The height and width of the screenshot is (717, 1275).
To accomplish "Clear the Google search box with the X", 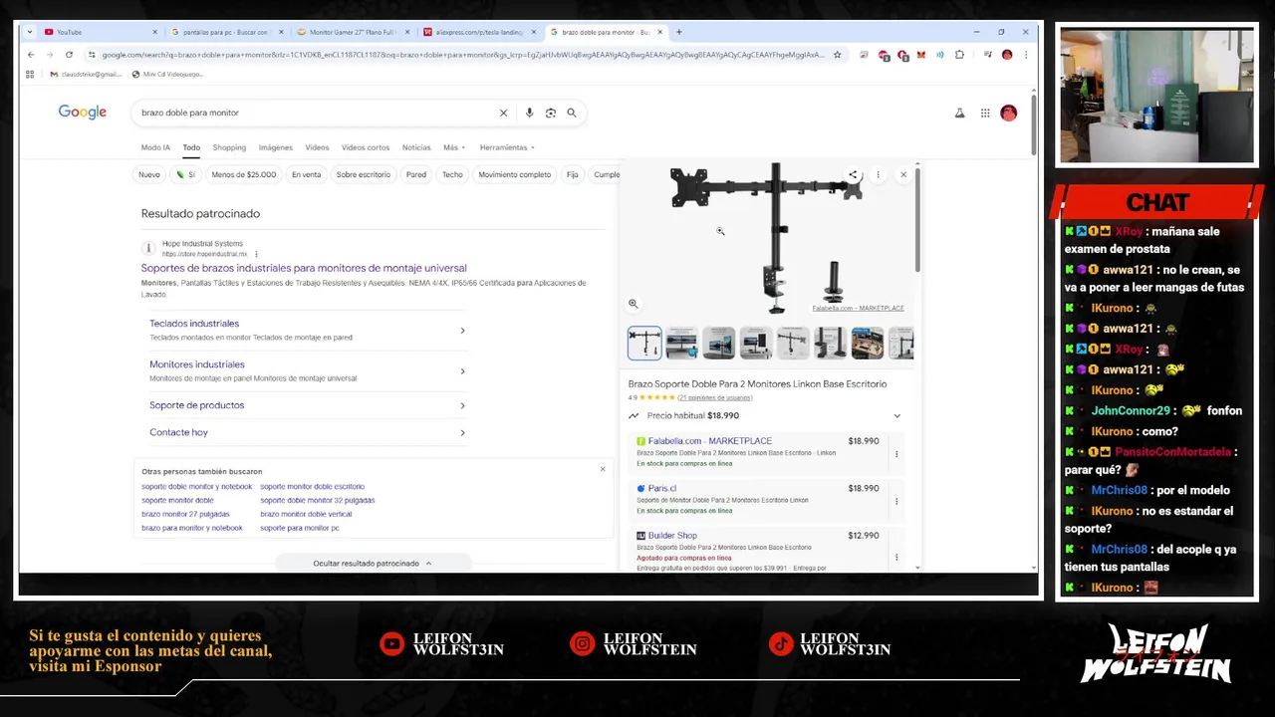I will (x=503, y=113).
